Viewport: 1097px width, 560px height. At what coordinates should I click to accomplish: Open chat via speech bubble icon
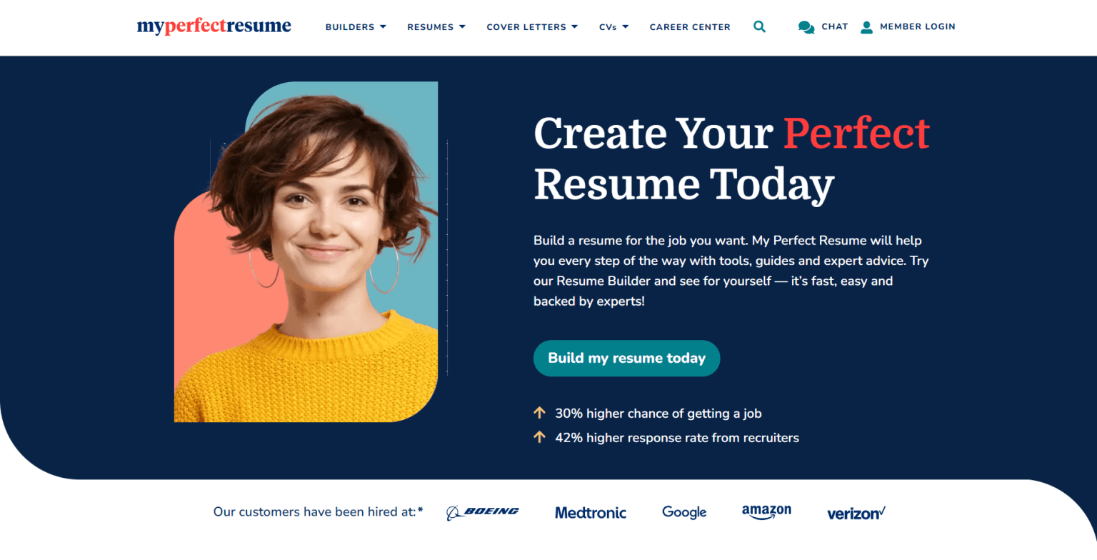pyautogui.click(x=806, y=27)
